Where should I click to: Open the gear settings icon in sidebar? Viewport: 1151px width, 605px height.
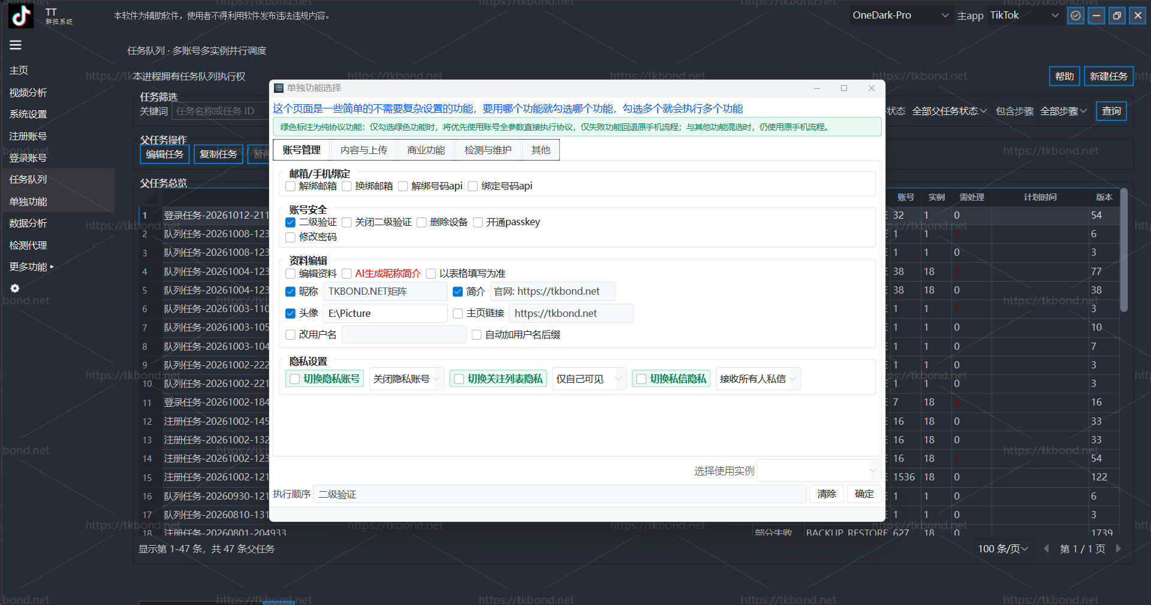pyautogui.click(x=15, y=288)
